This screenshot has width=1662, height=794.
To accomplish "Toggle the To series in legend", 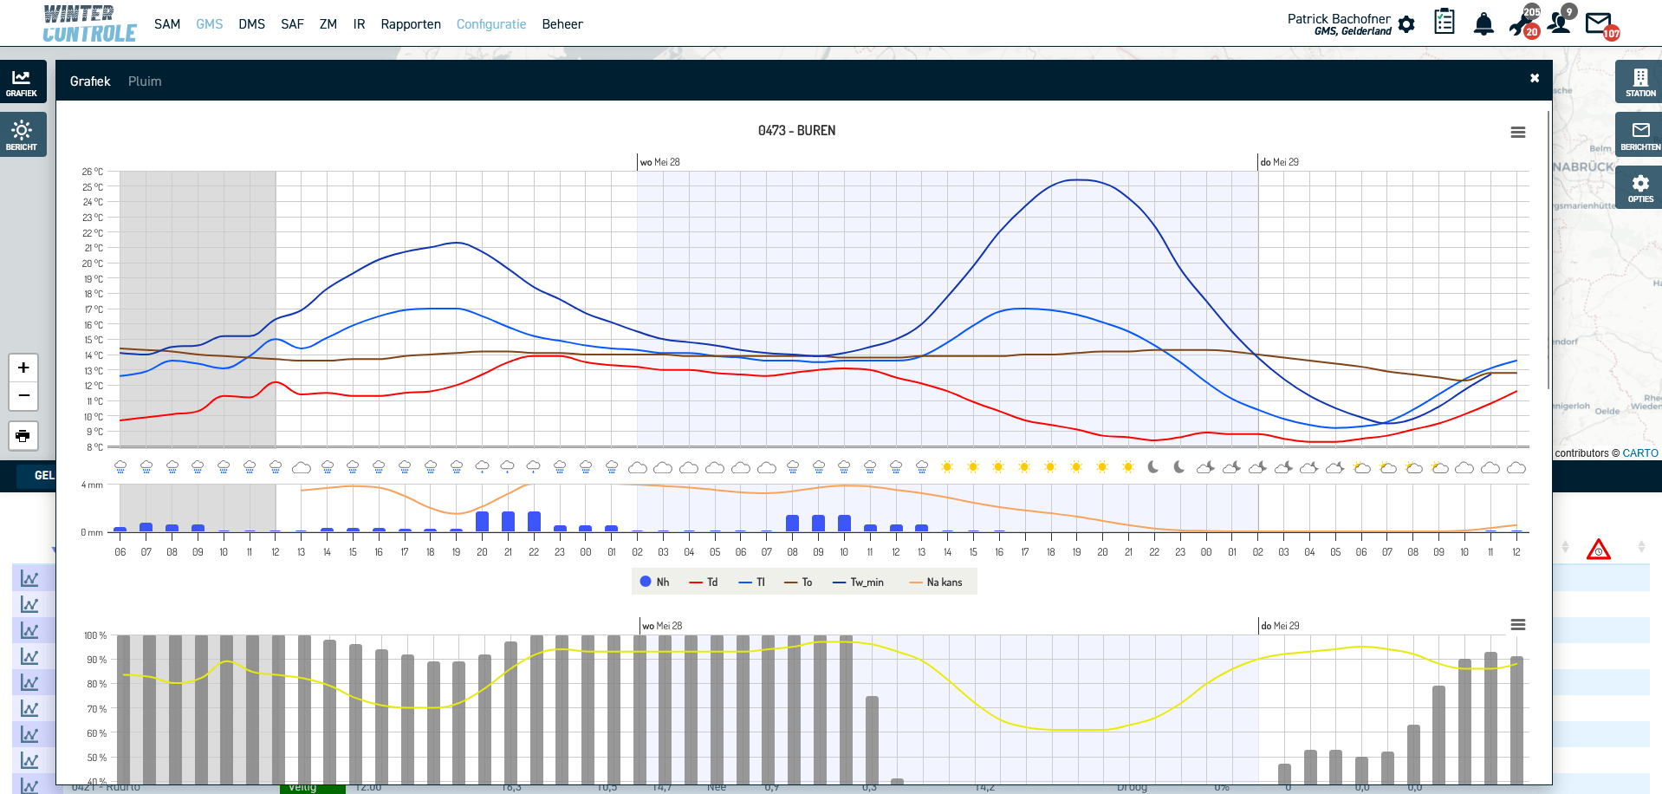I will [798, 582].
